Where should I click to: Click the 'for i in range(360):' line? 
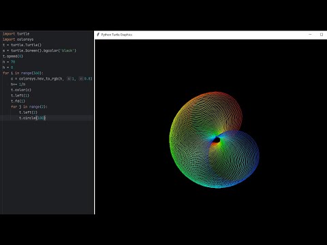pos(23,73)
